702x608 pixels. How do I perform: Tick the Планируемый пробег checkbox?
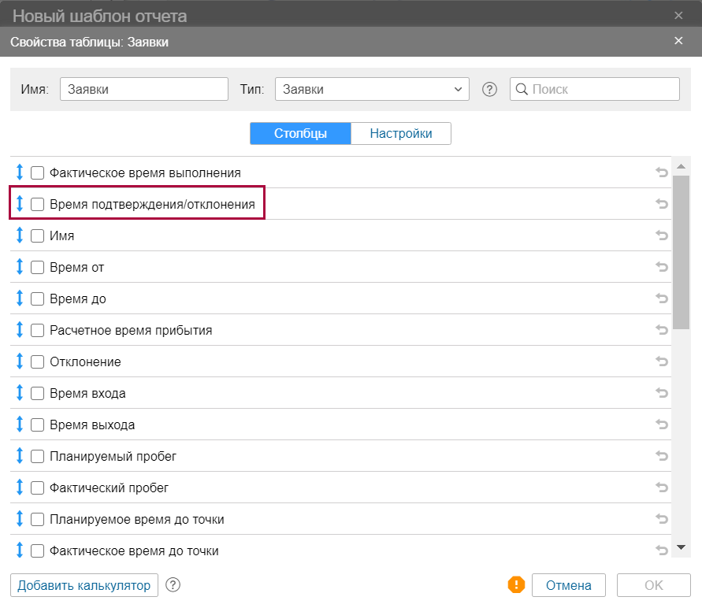(x=37, y=456)
